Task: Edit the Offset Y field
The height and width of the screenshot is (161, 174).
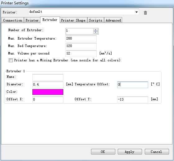Action: 133,100
